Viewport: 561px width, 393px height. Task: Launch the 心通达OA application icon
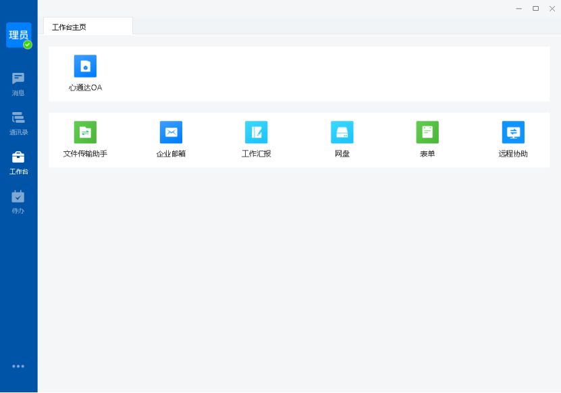click(x=85, y=66)
